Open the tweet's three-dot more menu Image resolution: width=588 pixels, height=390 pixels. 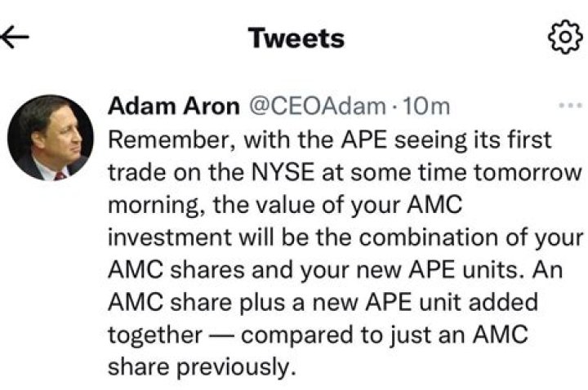click(x=567, y=107)
